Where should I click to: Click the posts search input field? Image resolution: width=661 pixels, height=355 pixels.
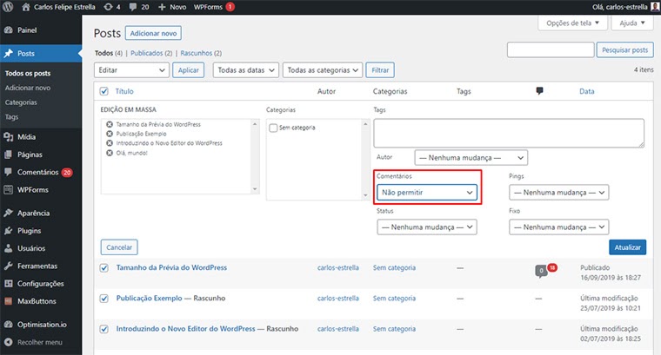(x=551, y=50)
